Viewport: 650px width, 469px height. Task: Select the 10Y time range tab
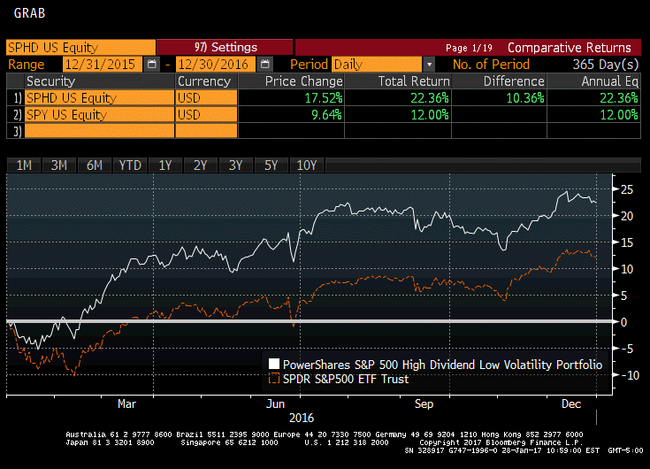point(307,165)
